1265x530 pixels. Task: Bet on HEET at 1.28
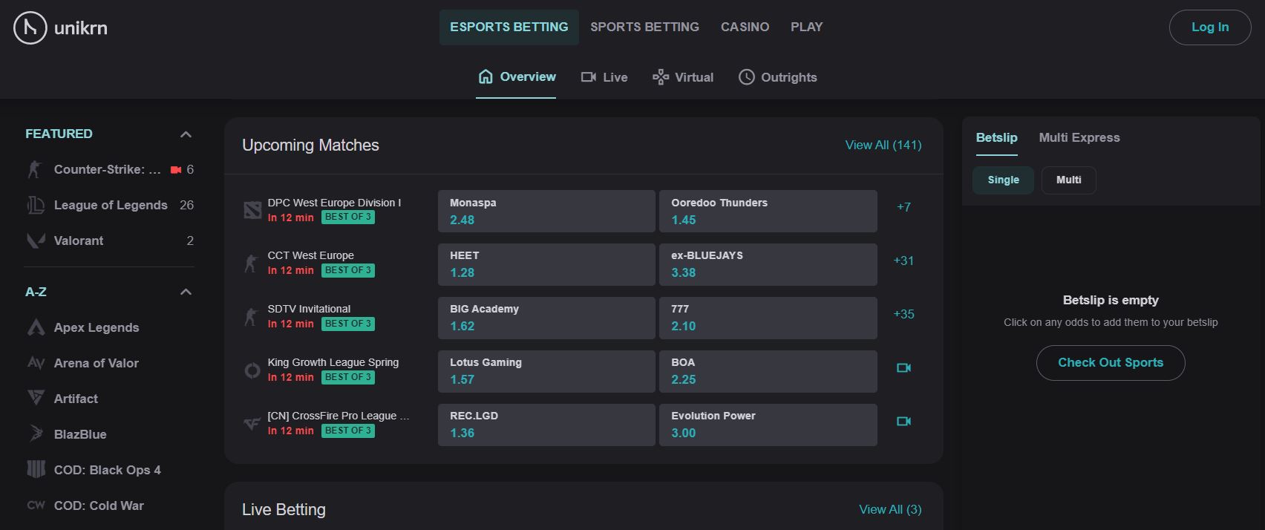click(x=546, y=264)
